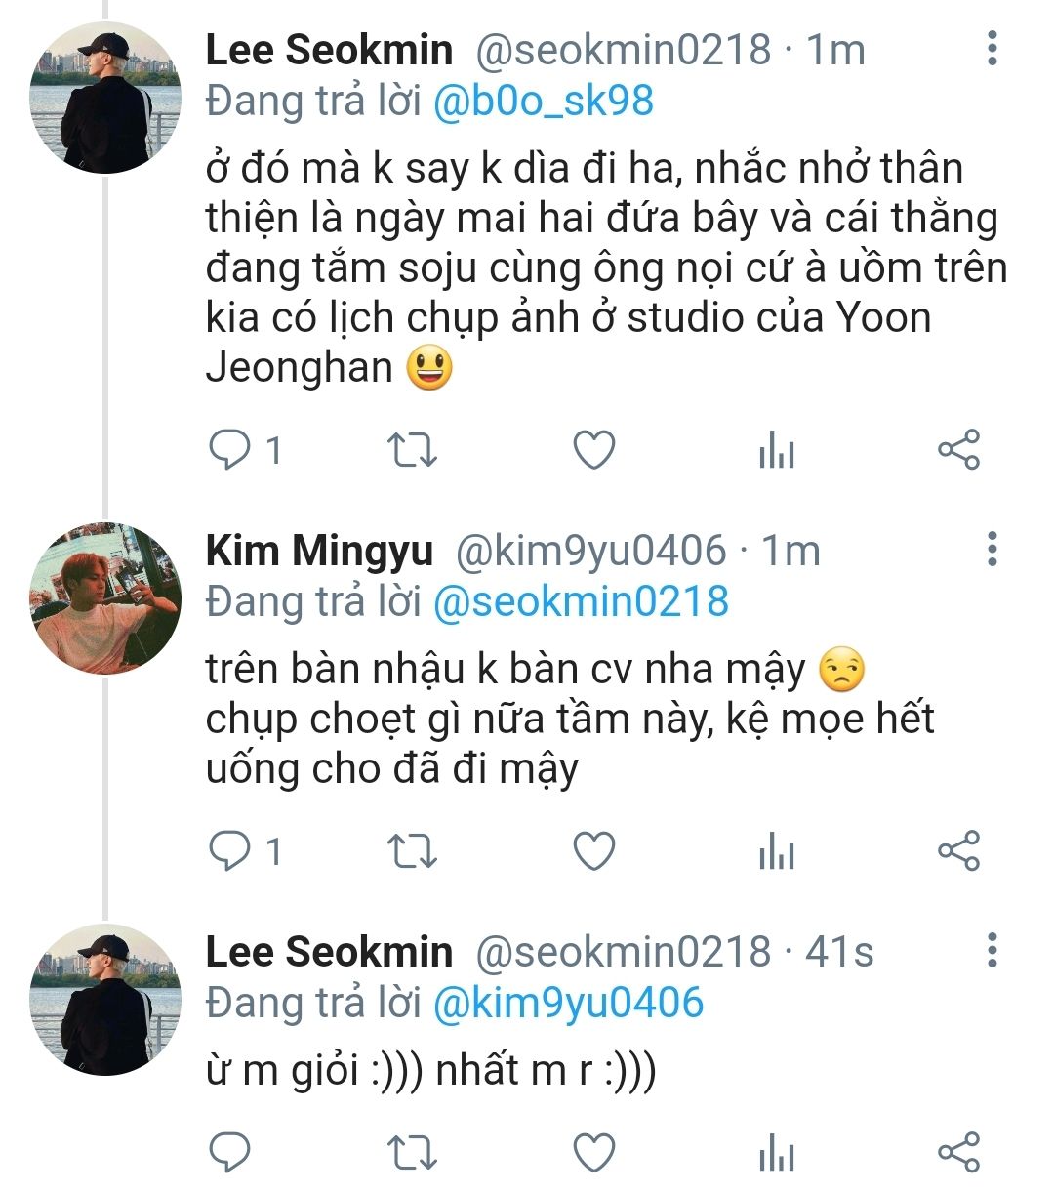Like Lee Seokmin's tweet about Yoon Jeonghan
The width and height of the screenshot is (1054, 1193).
pos(593,450)
